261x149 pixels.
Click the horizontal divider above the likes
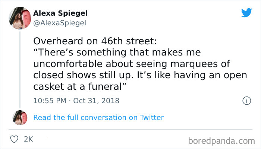coord(130,129)
